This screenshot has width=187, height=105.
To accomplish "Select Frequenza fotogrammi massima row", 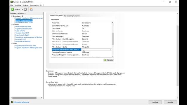I will tap(82, 52).
